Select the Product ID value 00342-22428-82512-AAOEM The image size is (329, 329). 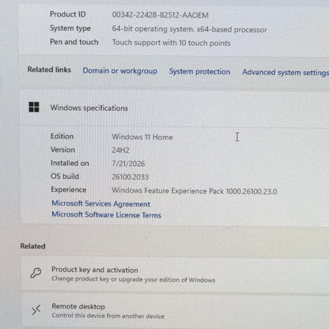(161, 15)
